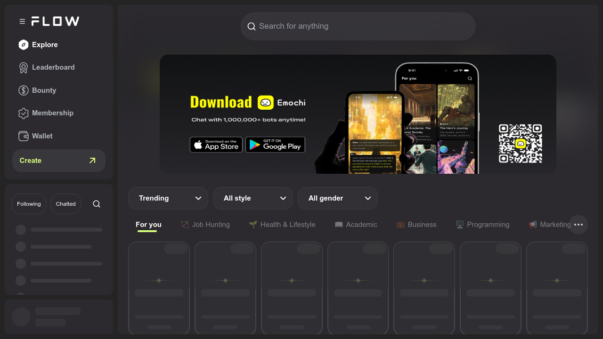603x339 pixels.
Task: Click the search icon above the chat list
Action: 97,203
